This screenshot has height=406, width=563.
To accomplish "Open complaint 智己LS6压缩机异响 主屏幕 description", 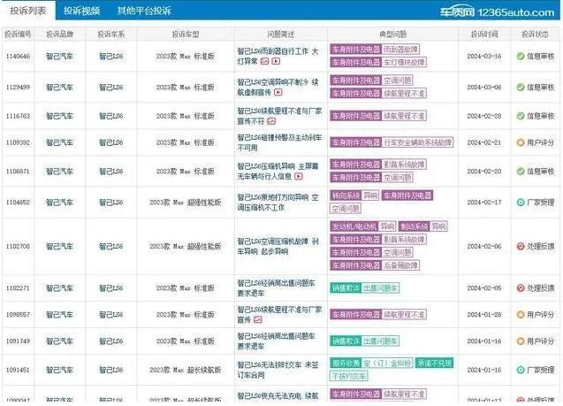I will coord(278,172).
